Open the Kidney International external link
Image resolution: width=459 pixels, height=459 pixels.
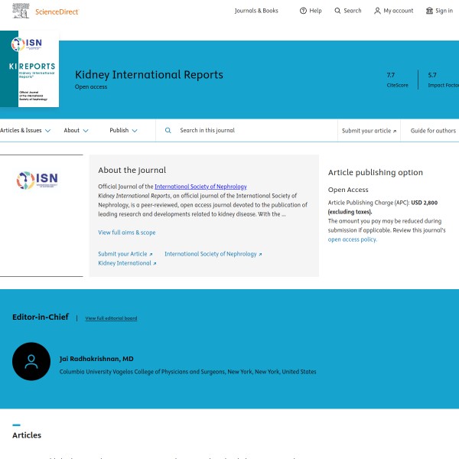[x=127, y=263]
